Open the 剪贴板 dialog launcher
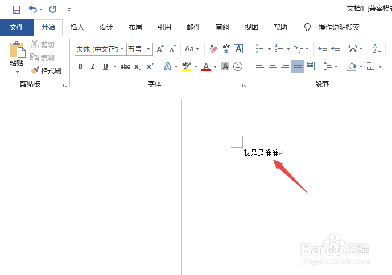The height and width of the screenshot is (275, 392). pyautogui.click(x=65, y=86)
